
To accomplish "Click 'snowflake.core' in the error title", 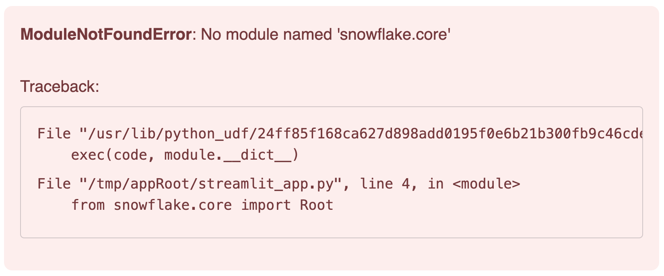I will (x=394, y=35).
